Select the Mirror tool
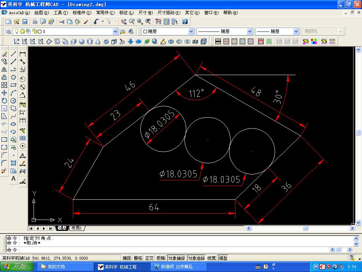The height and width of the screenshot is (272, 362). [4, 69]
